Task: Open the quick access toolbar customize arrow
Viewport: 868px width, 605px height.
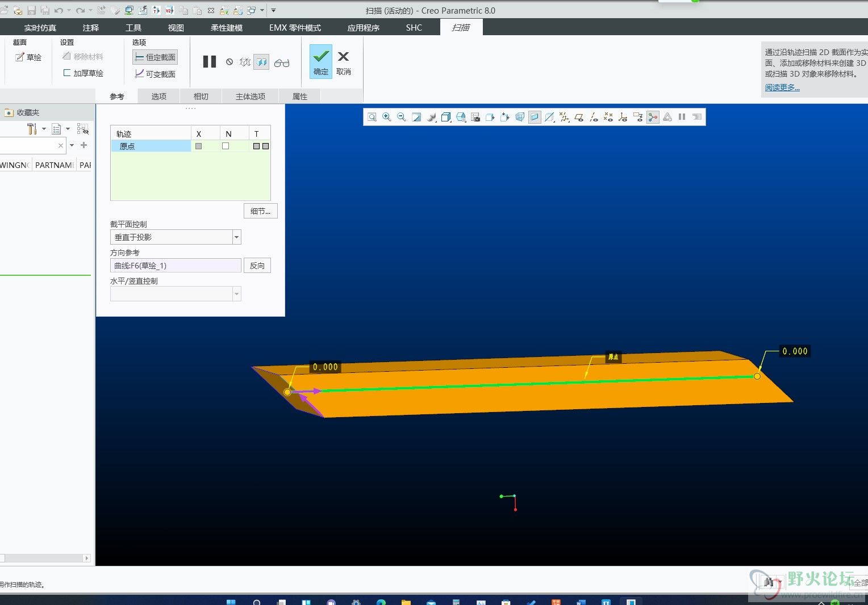Action: pyautogui.click(x=273, y=10)
